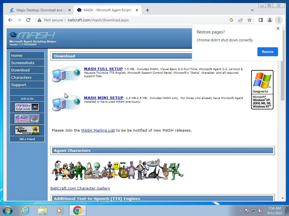Click the computer globe icon beside Full Setup
The image size is (289, 216).
67,74
